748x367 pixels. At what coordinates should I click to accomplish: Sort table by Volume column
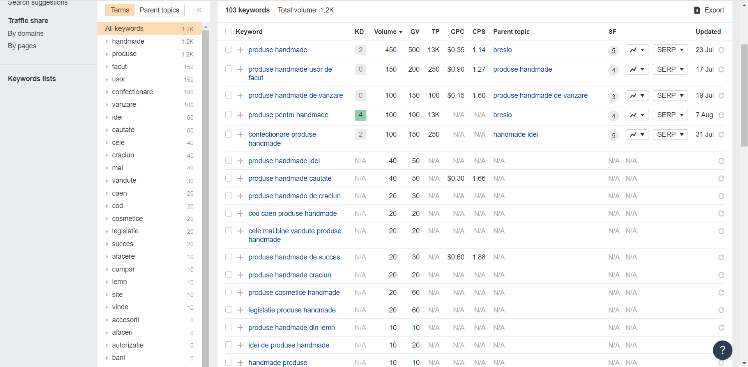tap(388, 32)
